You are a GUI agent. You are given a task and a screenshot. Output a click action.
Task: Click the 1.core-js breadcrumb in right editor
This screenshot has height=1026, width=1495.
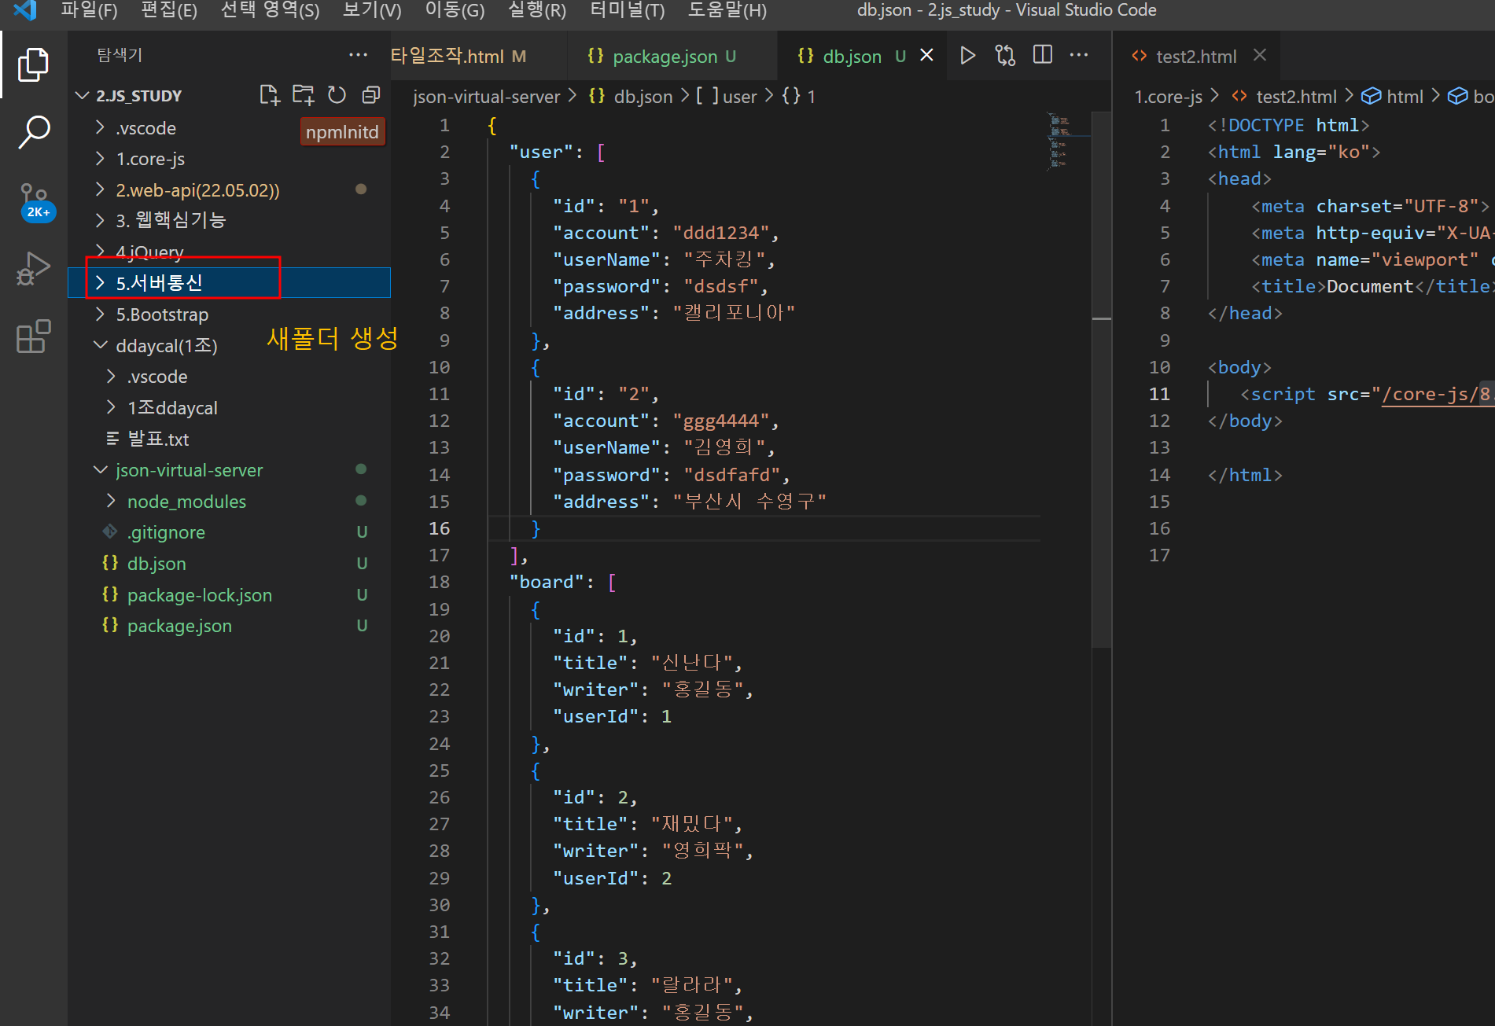[x=1168, y=96]
